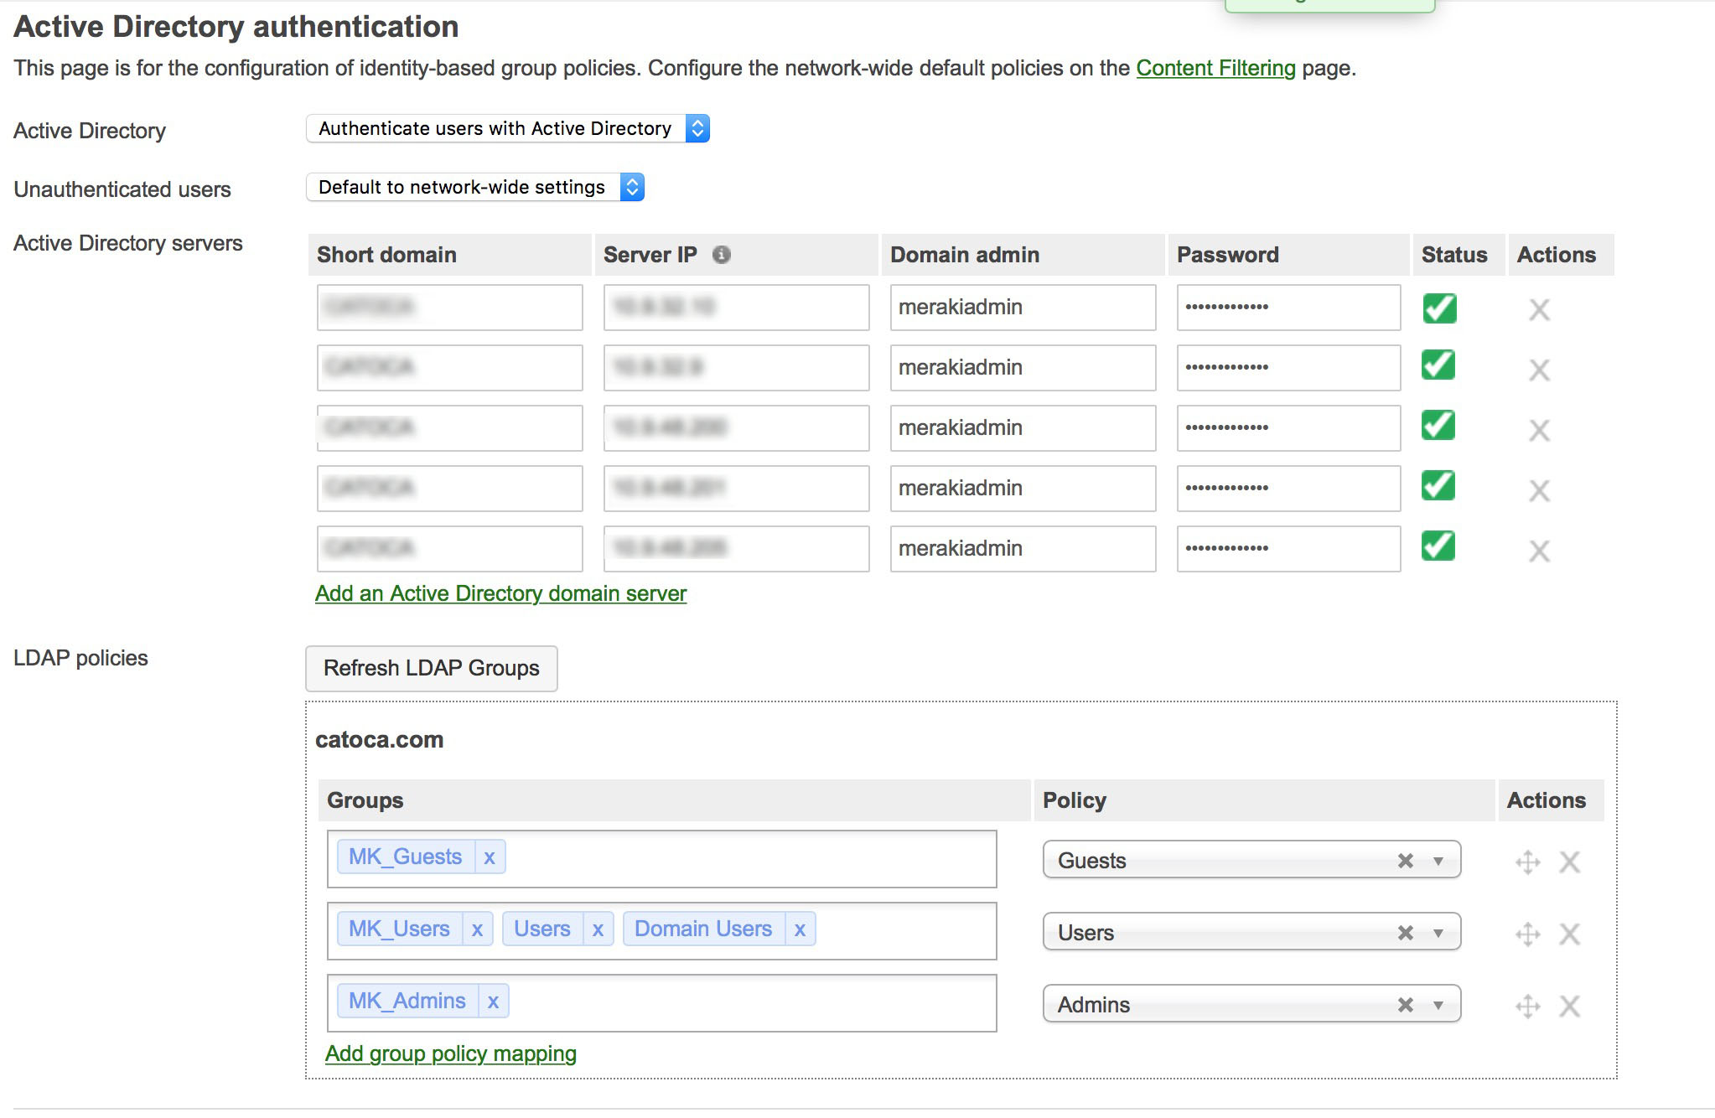Click the first row Short domain field
Screen dimensions: 1715x1118
point(450,308)
